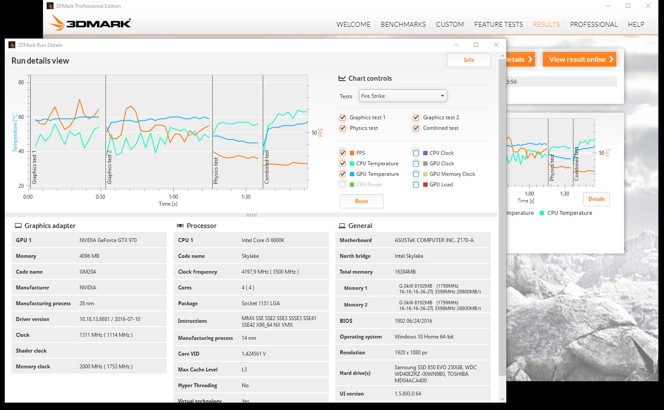Maximize the 3DMark Run Details window

click(x=476, y=45)
